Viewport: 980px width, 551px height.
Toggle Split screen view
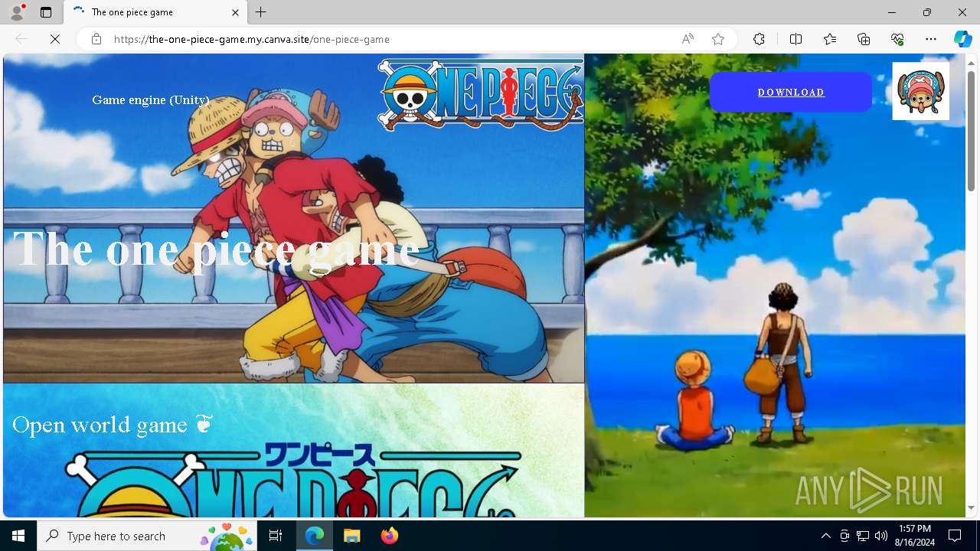(795, 39)
